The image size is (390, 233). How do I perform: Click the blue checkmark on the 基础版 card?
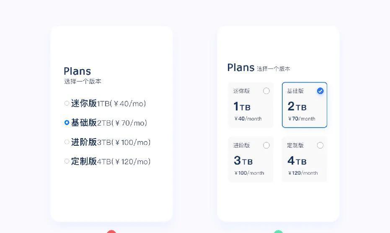pyautogui.click(x=320, y=91)
